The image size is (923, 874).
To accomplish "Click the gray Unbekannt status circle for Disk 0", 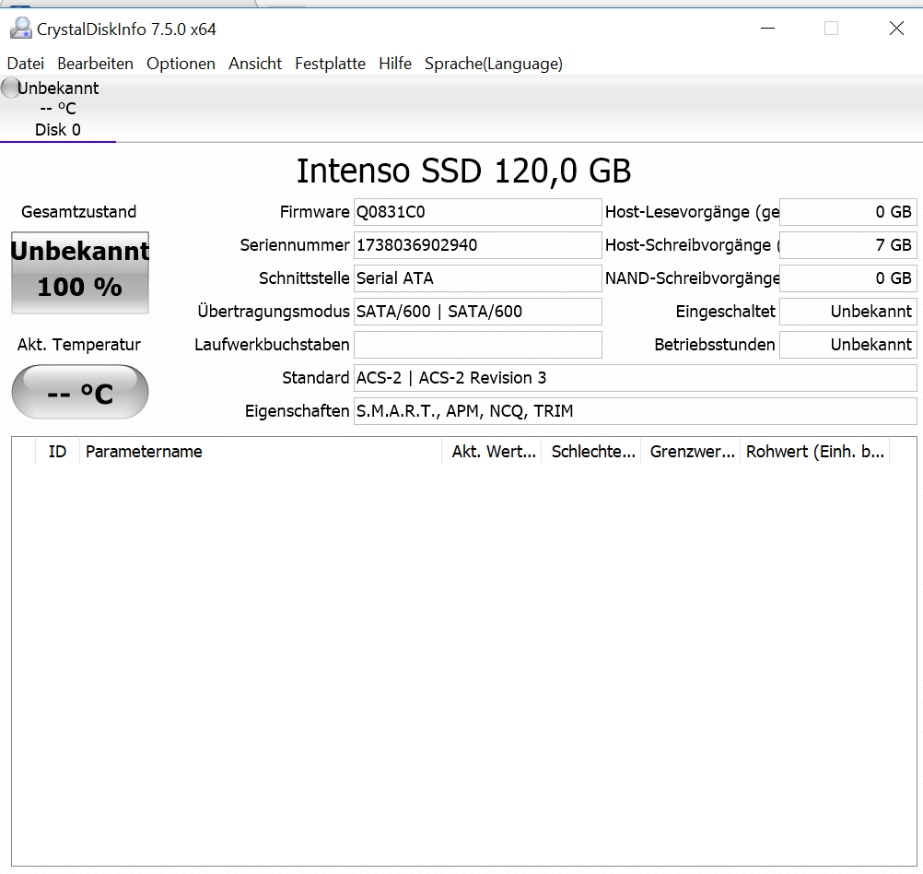I will pos(10,88).
